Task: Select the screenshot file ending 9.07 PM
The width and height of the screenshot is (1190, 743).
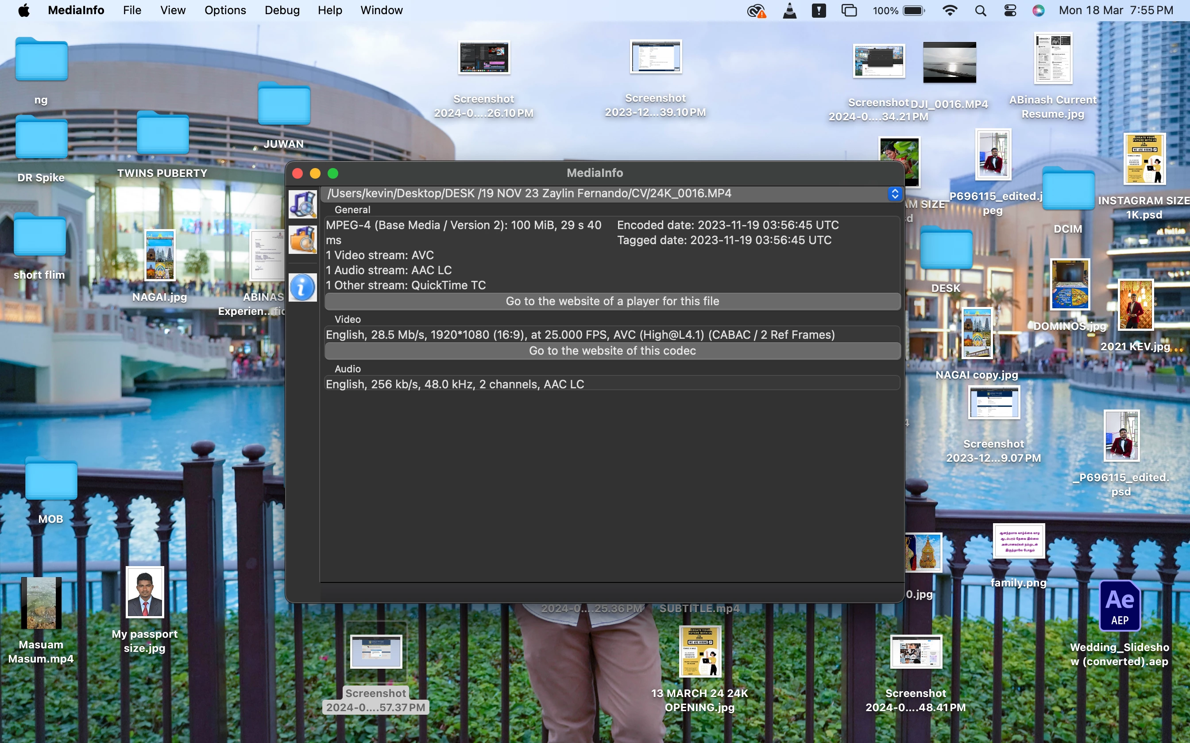Action: (994, 402)
